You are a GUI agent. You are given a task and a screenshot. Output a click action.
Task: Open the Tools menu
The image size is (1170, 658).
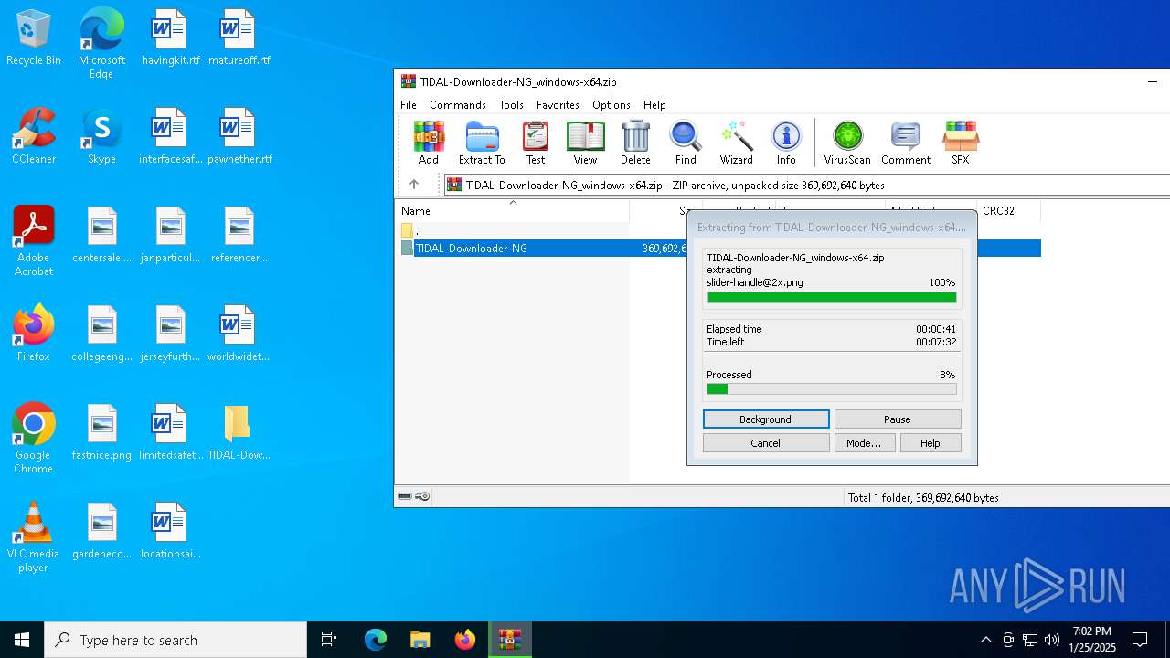pos(511,105)
